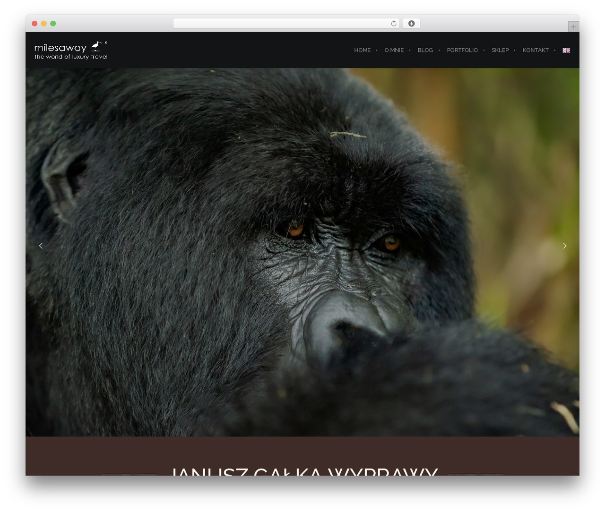Visit the SKLEP shop link
The width and height of the screenshot is (605, 512).
(500, 50)
